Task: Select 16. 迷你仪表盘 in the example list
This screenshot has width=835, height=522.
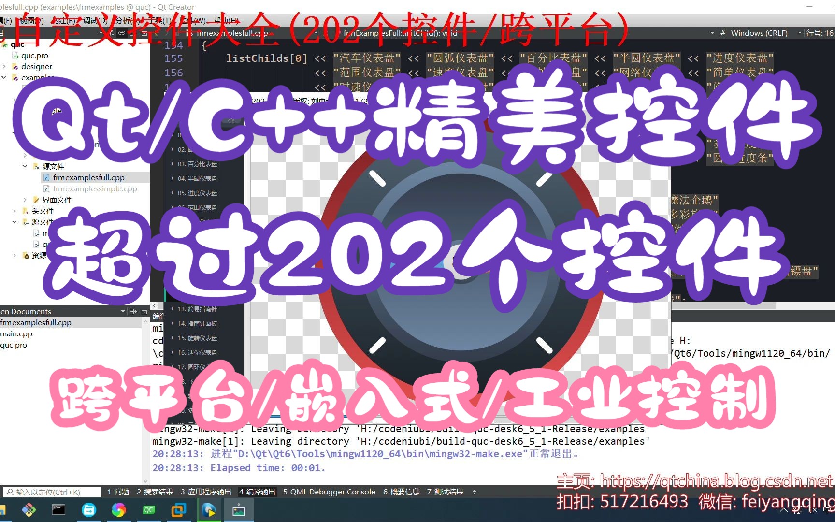Action: pos(197,352)
